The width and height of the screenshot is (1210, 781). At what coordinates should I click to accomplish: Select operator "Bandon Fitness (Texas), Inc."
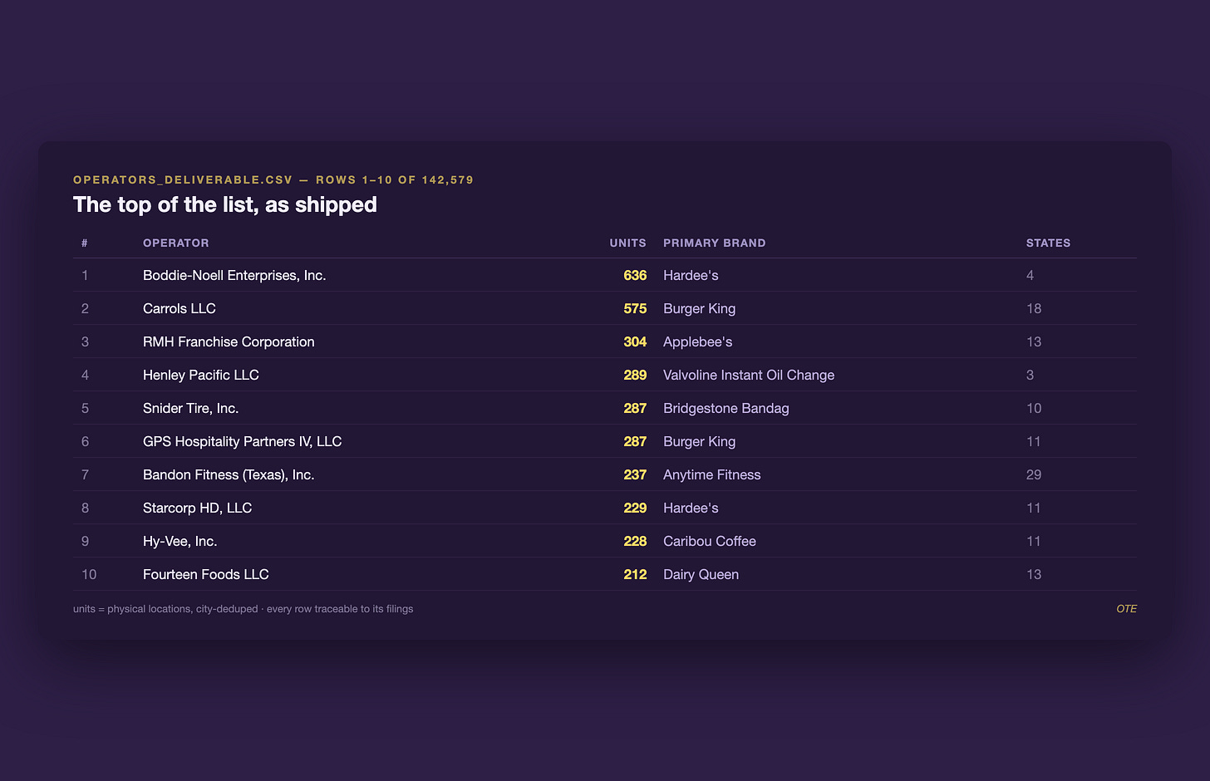point(229,474)
